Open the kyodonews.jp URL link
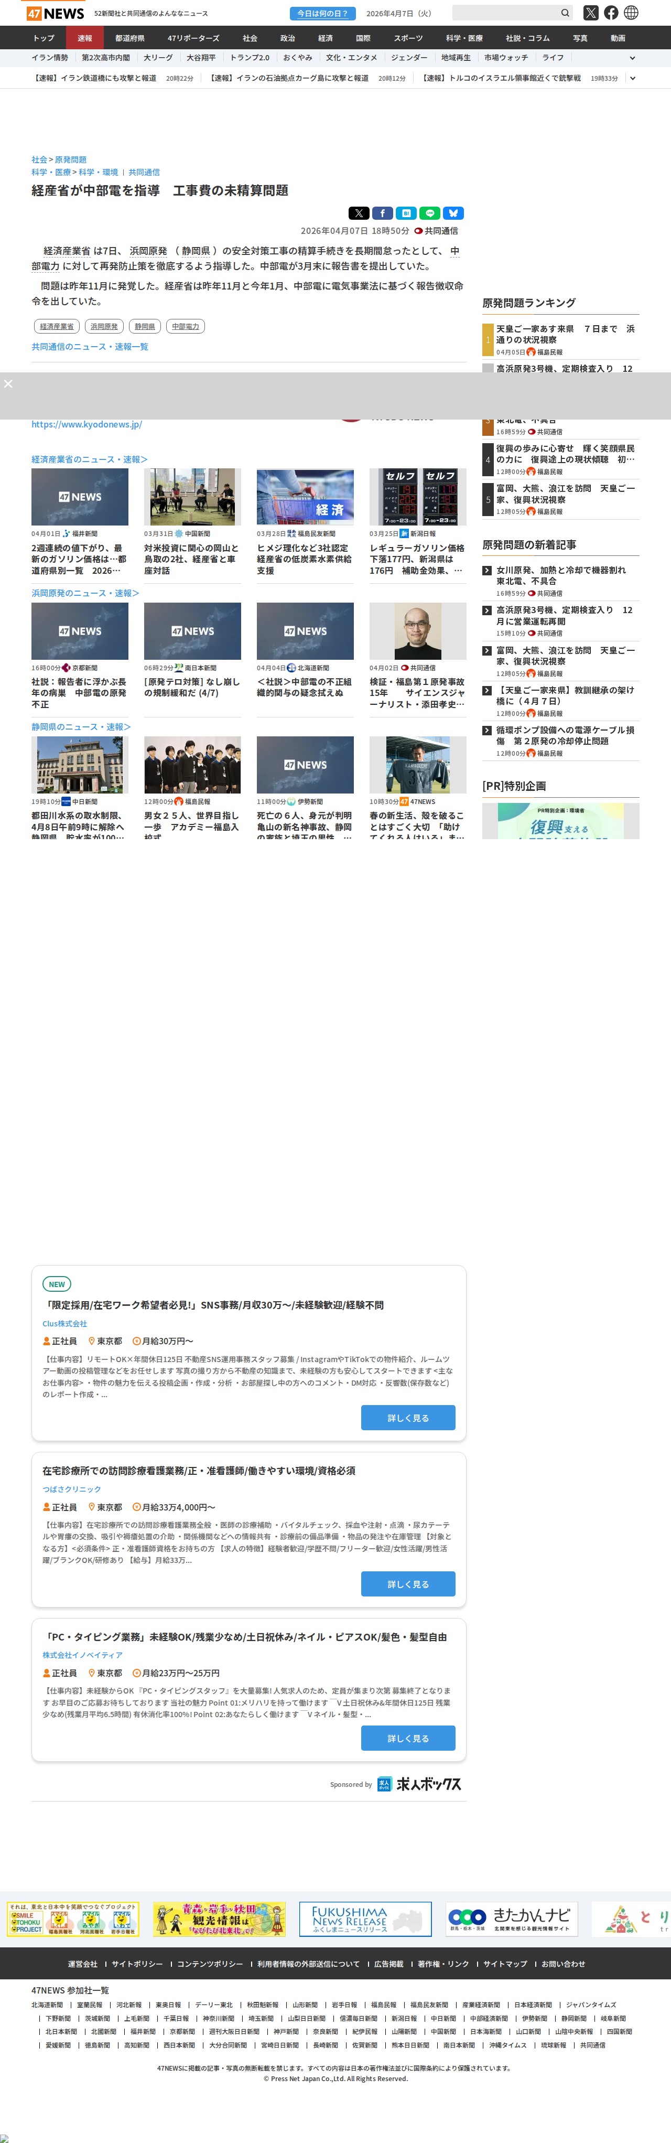 click(86, 424)
